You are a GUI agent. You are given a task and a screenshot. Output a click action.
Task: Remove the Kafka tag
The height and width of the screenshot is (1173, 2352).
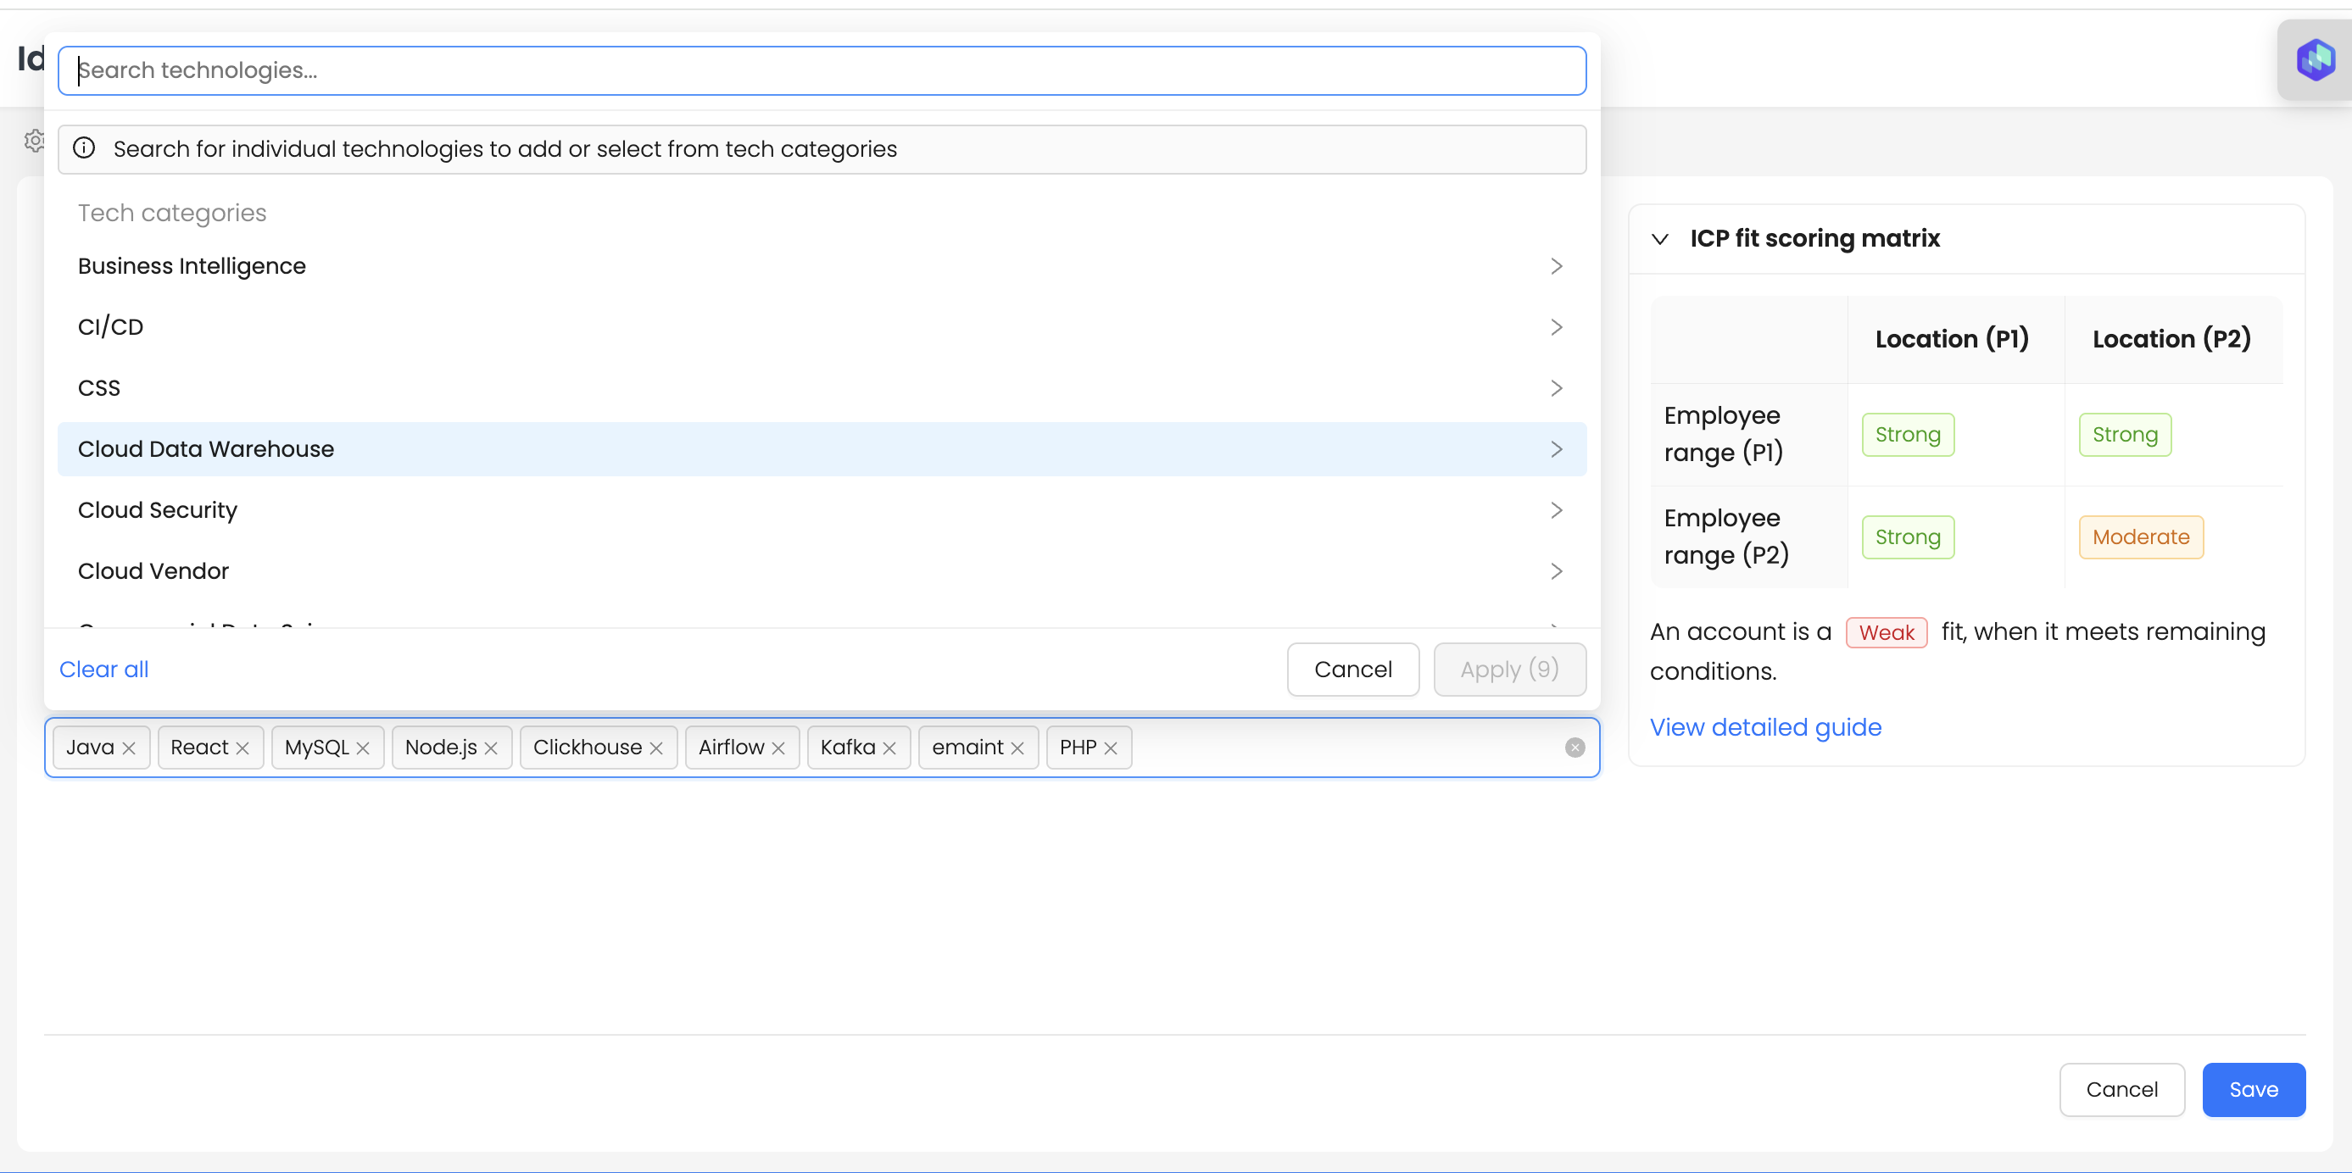pyautogui.click(x=889, y=748)
